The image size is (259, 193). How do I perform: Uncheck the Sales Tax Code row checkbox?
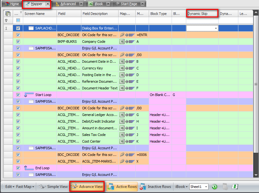click(x=18, y=135)
